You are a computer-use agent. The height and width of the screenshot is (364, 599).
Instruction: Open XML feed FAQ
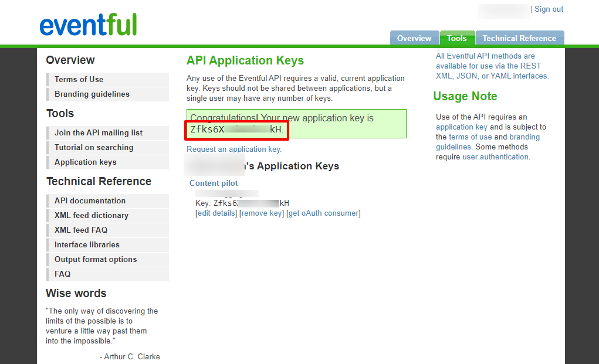point(108,230)
